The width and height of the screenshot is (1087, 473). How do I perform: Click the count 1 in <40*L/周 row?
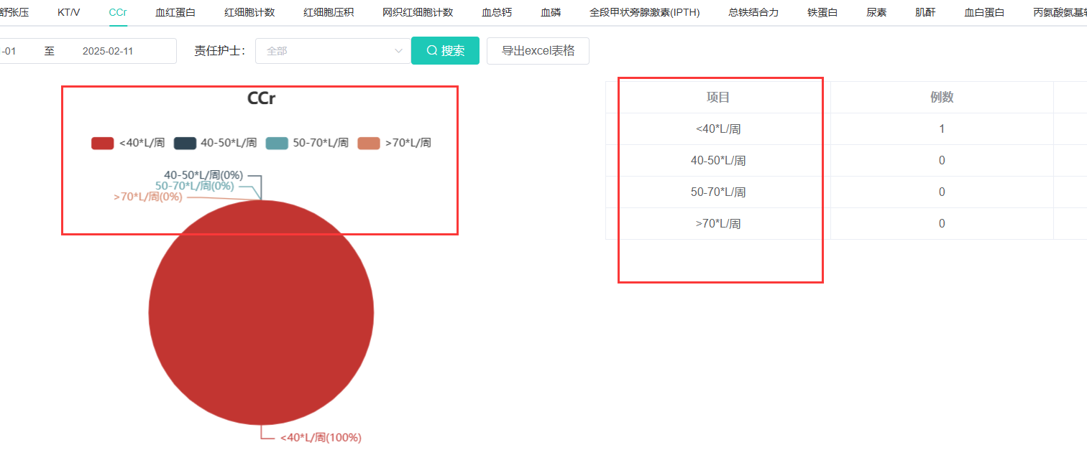pyautogui.click(x=942, y=129)
